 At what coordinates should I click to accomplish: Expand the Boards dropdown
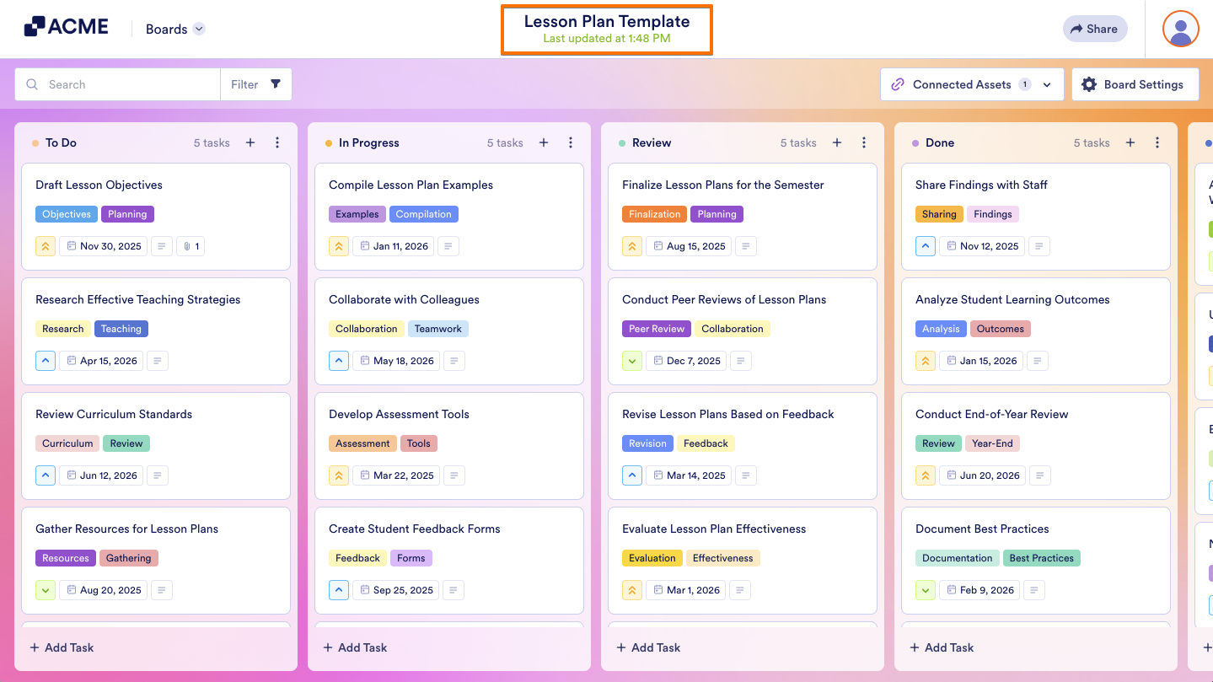pos(199,29)
